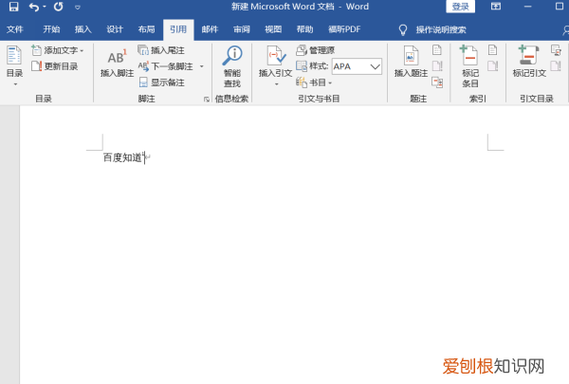This screenshot has height=384, width=569.
Task: Click the cross-reference icon in 题注 group
Action: tap(437, 82)
